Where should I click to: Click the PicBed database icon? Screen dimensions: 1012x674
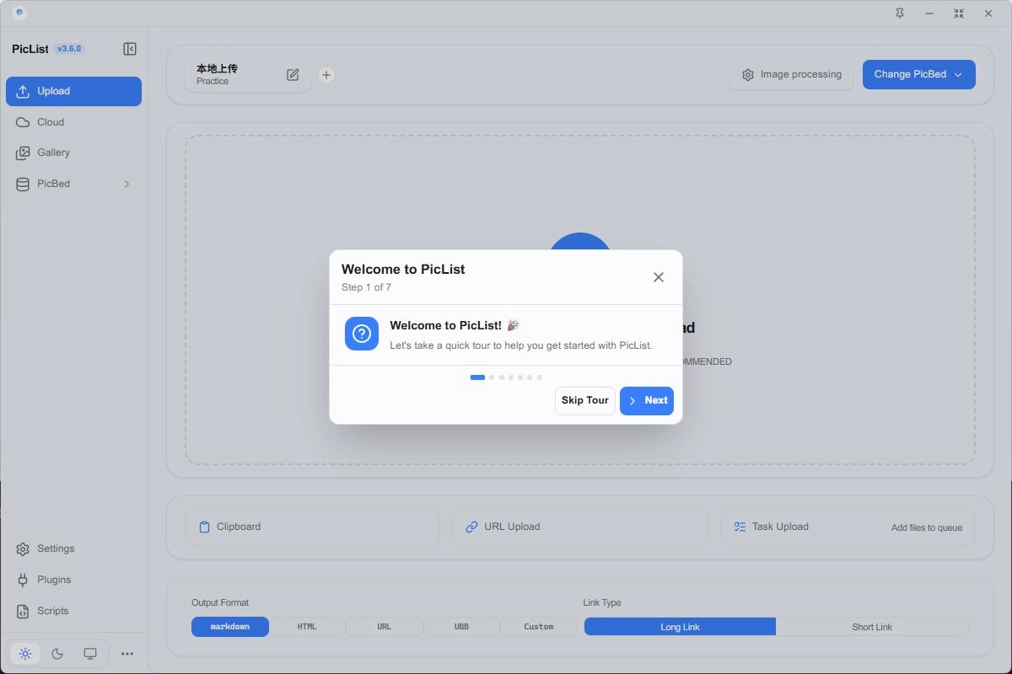(x=23, y=184)
